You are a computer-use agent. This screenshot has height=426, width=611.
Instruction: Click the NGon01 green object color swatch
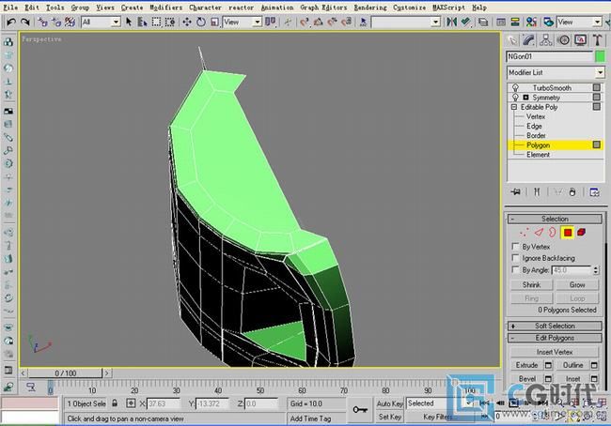(600, 56)
